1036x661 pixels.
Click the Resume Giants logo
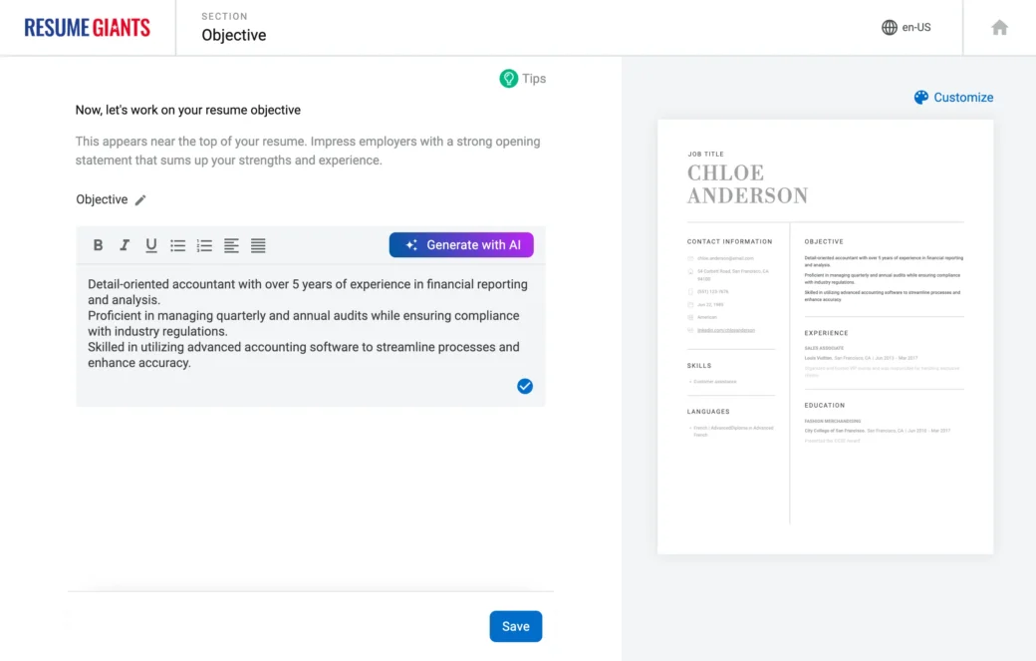tap(88, 28)
